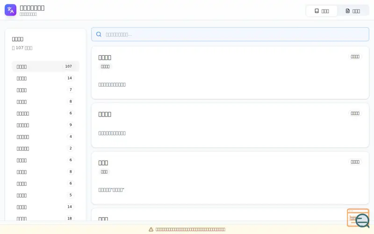Select the sidebar category with count 7
The image size is (374, 234).
tap(45, 90)
